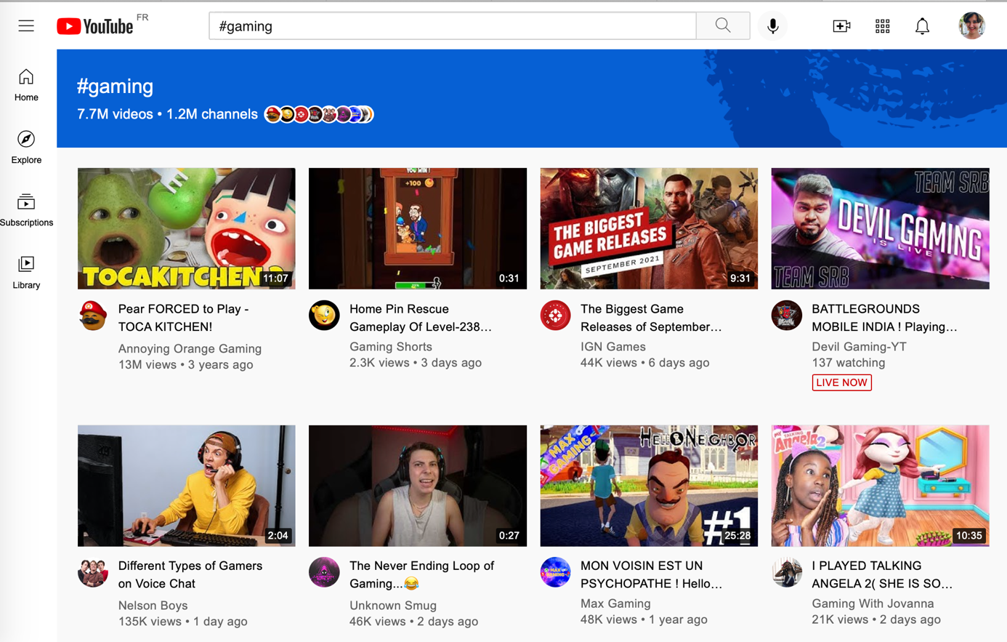Open the YouTube apps grid icon
The height and width of the screenshot is (642, 1007).
(882, 26)
